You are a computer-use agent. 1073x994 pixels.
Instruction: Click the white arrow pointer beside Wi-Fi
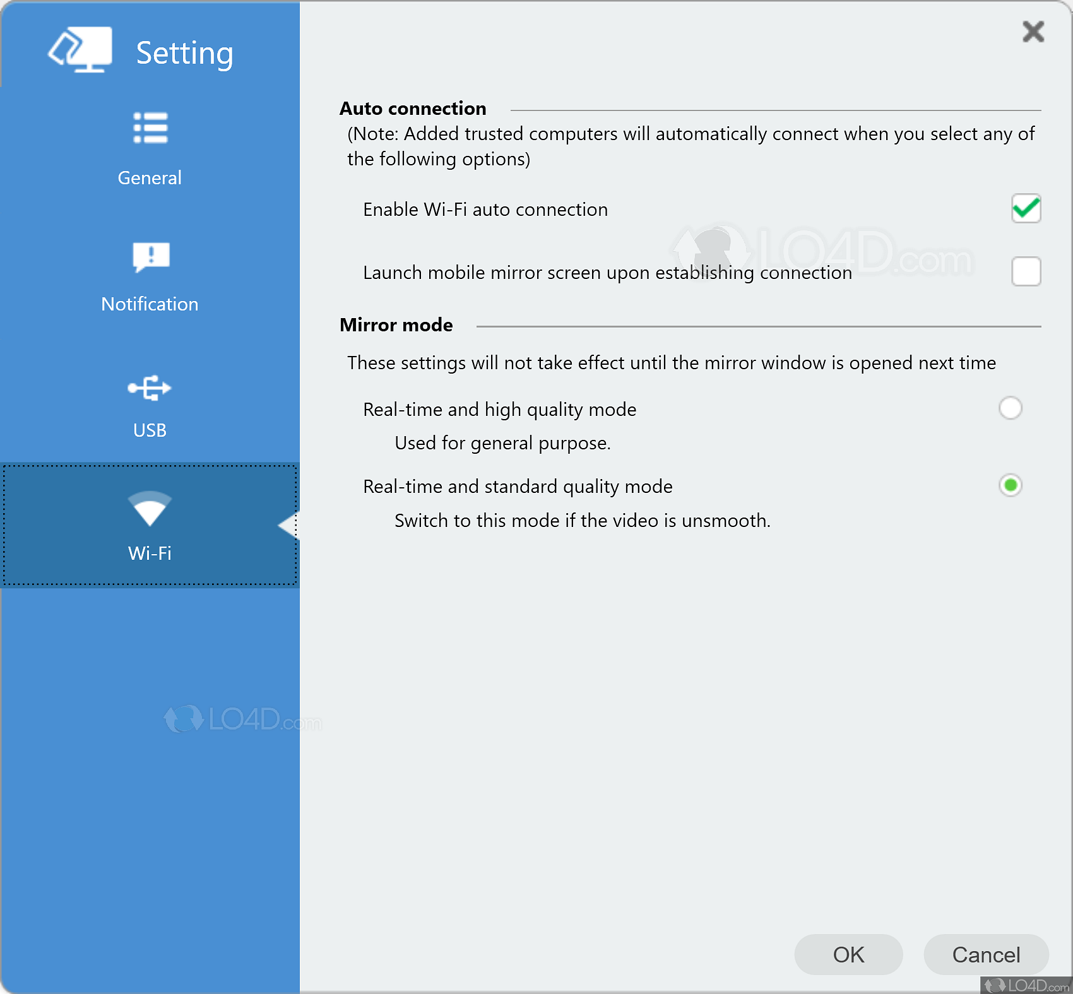pos(288,525)
